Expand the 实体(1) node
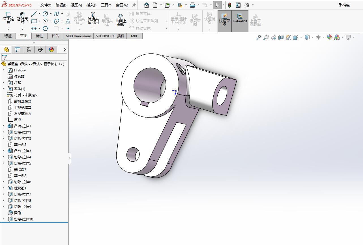 click(3, 89)
